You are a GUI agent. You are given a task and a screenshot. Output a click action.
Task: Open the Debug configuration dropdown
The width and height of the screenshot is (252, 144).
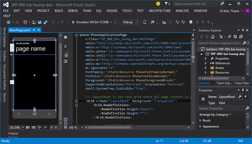137,22
